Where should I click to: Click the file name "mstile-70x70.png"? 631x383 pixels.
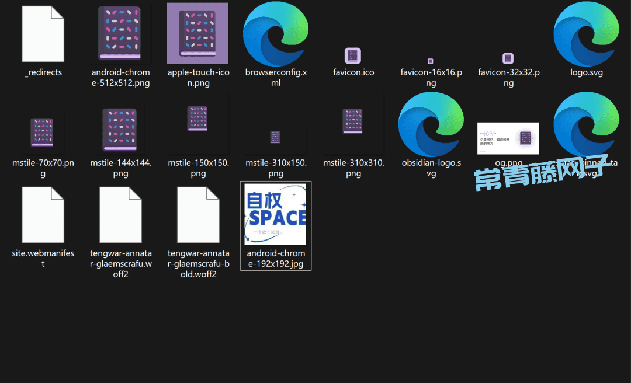(43, 168)
